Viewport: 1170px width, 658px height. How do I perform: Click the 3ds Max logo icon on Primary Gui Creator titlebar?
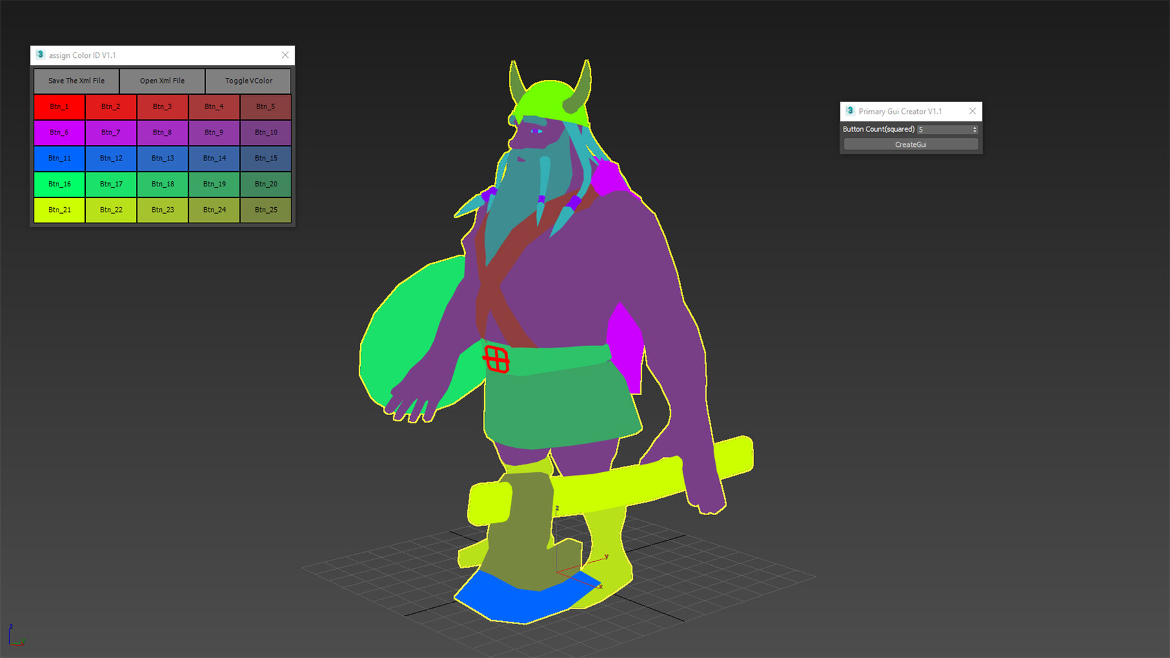click(849, 111)
